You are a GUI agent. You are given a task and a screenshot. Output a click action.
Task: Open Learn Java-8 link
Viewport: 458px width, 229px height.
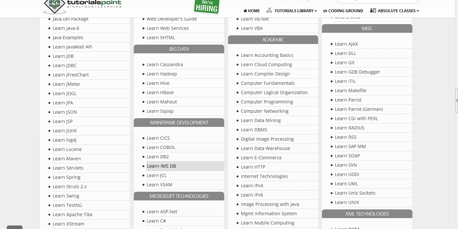[66, 28]
